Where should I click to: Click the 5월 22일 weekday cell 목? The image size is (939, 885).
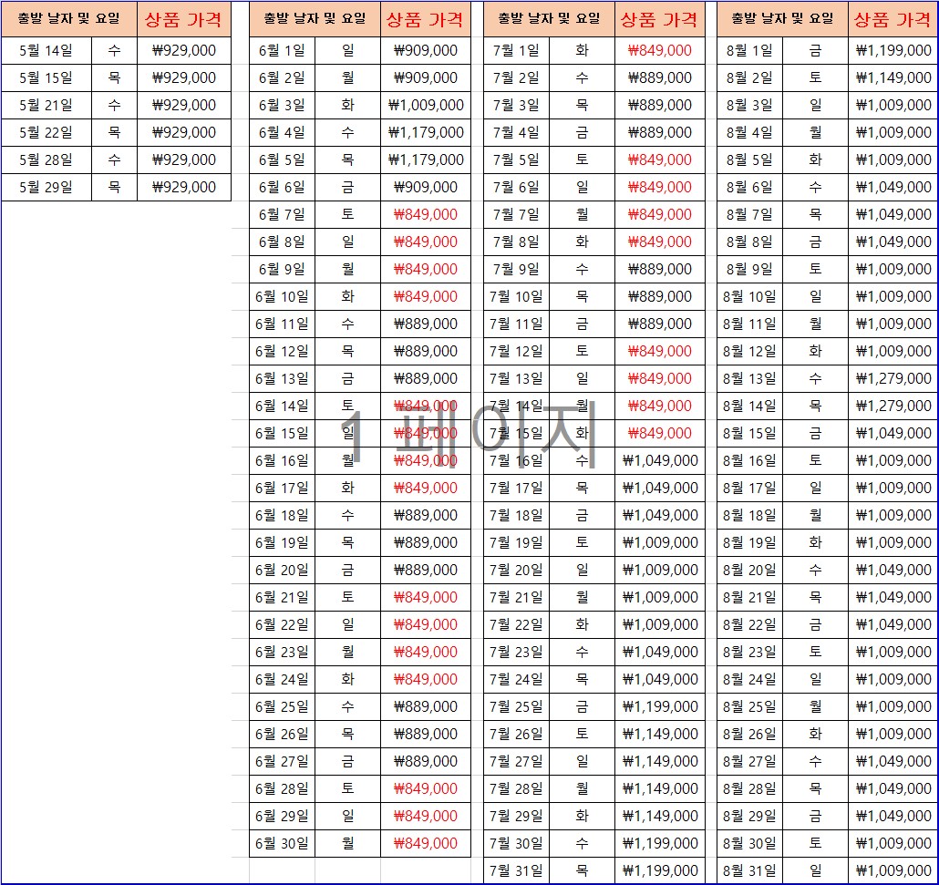pos(114,132)
